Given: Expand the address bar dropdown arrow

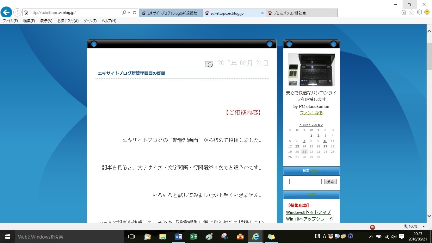Looking at the screenshot, I should (129, 13).
